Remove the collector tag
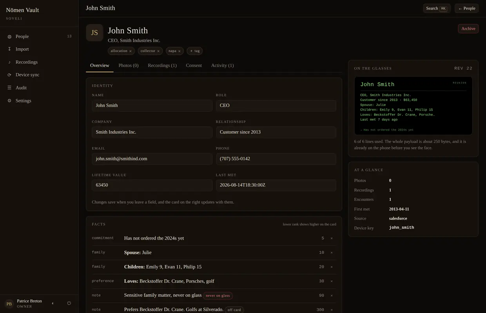 tap(158, 51)
